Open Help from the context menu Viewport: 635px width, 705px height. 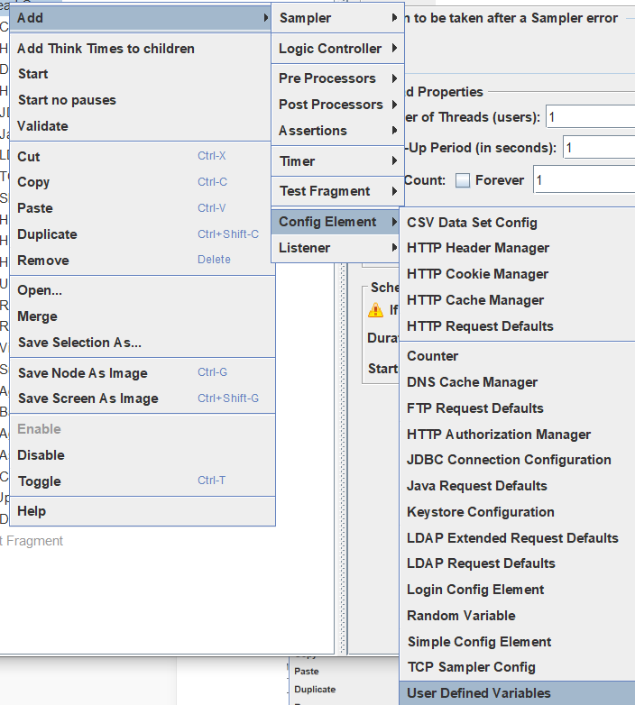(x=143, y=511)
